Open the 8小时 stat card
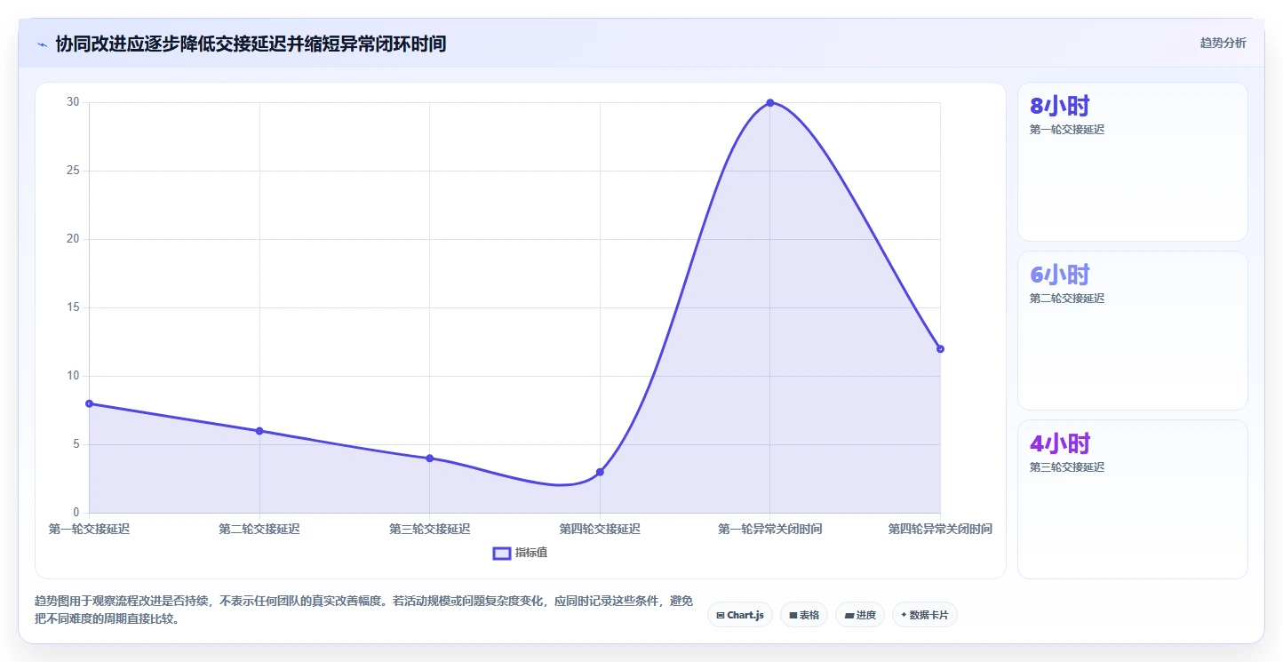 click(x=1133, y=162)
